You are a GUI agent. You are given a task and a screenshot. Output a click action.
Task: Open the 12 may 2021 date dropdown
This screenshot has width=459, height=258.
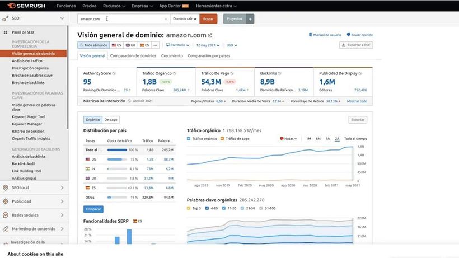(x=208, y=45)
